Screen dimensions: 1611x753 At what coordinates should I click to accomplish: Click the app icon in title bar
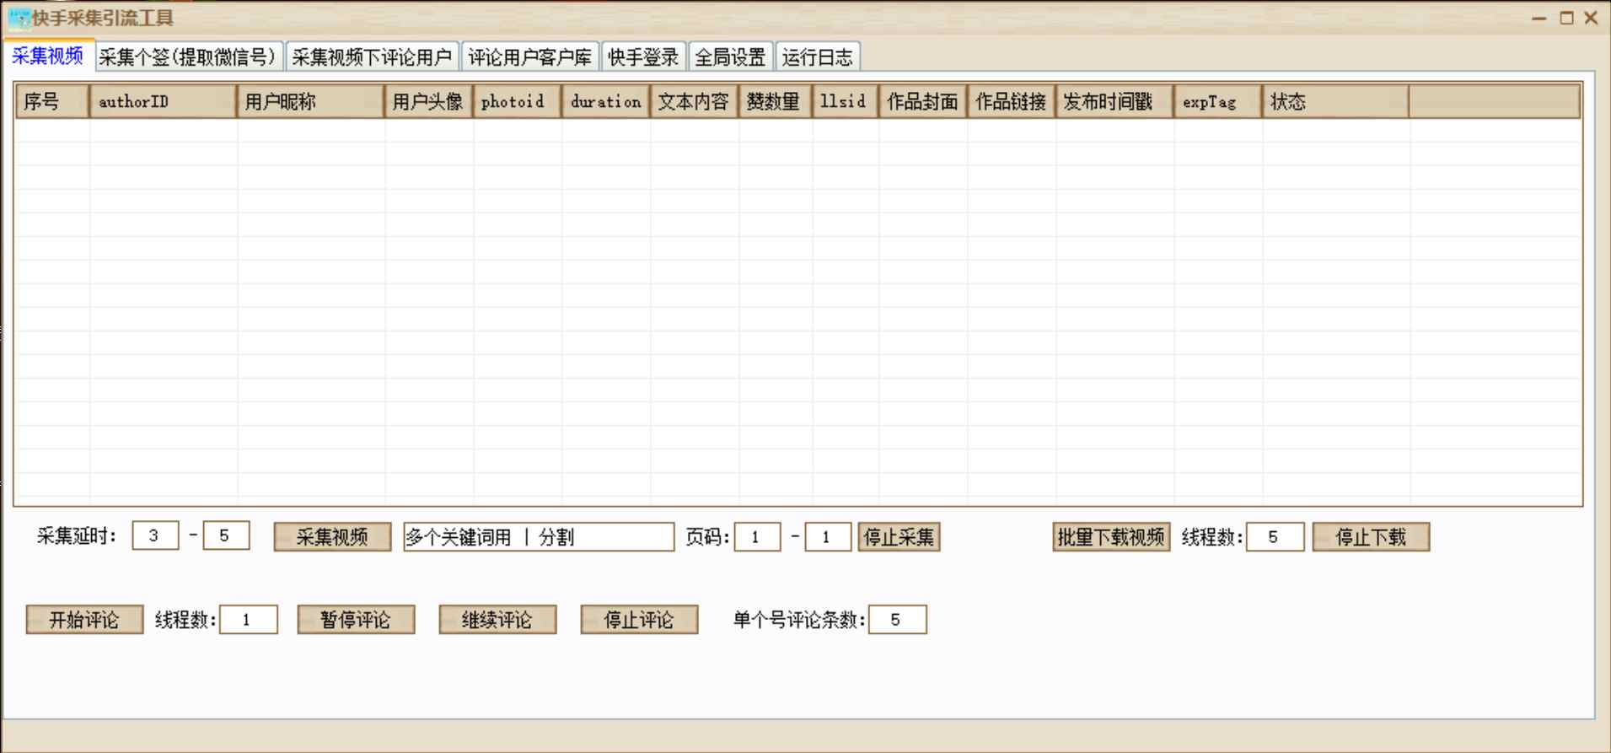point(19,18)
